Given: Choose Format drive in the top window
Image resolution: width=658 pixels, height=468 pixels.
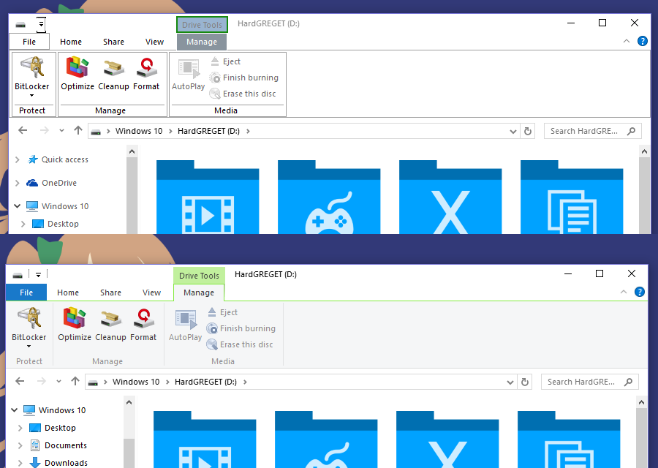Looking at the screenshot, I should (x=146, y=74).
